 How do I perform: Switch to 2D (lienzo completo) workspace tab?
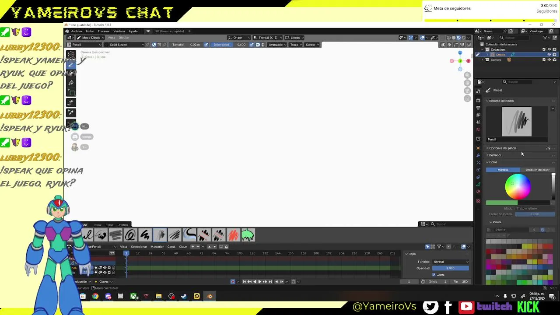point(170,31)
